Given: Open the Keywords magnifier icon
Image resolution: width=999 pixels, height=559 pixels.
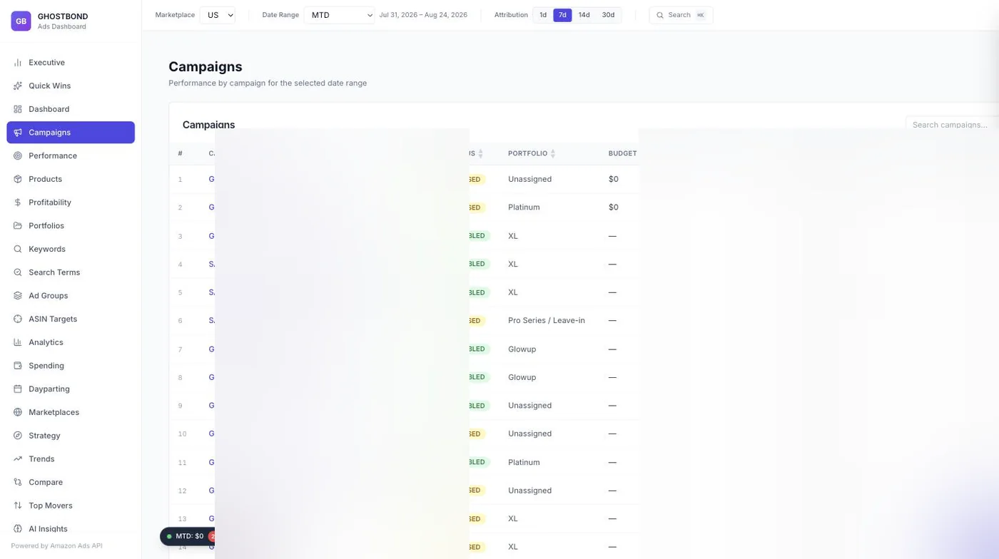Looking at the screenshot, I should (x=18, y=249).
